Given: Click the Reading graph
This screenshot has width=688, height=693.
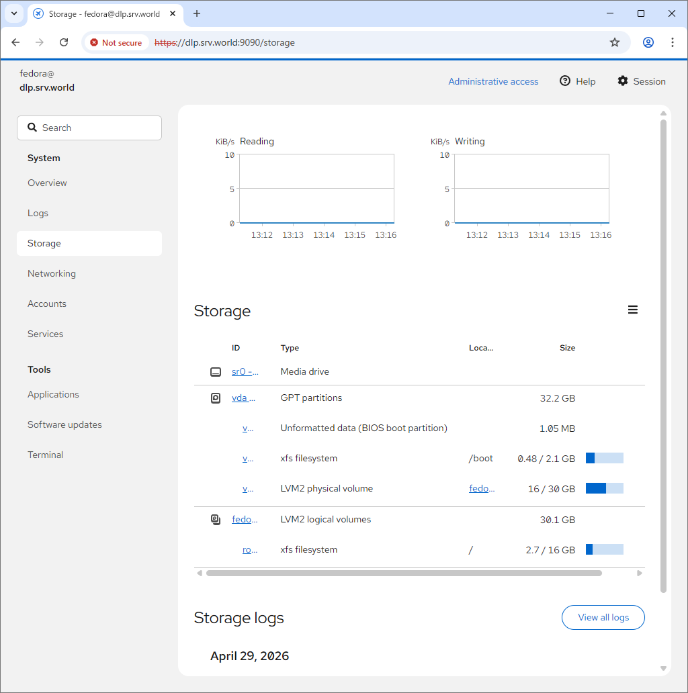Looking at the screenshot, I should tap(316, 189).
